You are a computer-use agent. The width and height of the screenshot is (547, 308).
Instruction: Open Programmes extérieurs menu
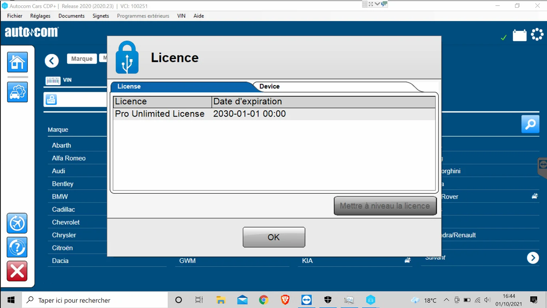click(x=143, y=16)
